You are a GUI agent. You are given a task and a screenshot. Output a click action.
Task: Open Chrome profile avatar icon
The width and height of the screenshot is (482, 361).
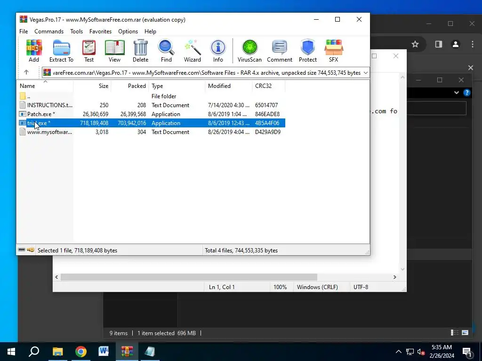point(456,44)
